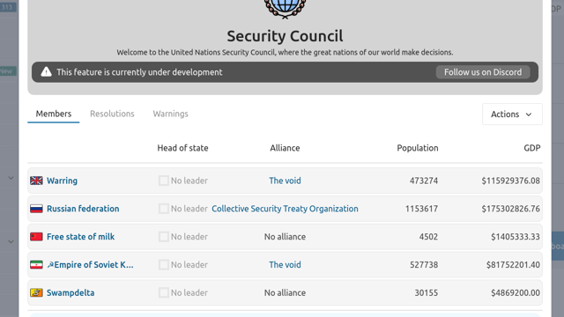Viewport: 564px width, 317px height.
Task: Open The void alliance link in Empire of Soviet K... row
Action: click(285, 264)
